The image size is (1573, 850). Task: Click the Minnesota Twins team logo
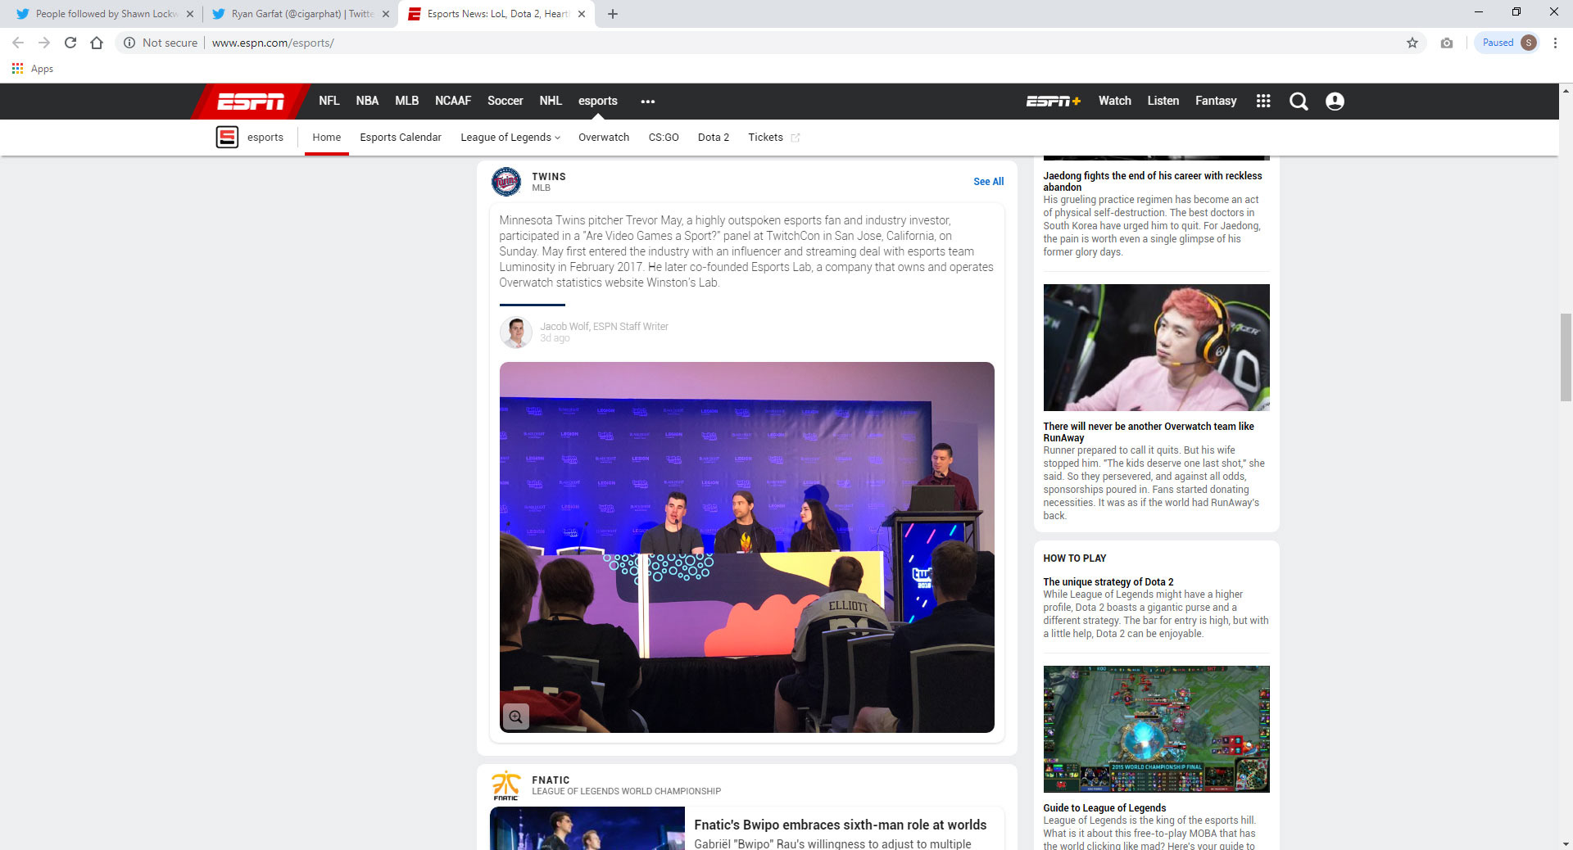coord(506,181)
